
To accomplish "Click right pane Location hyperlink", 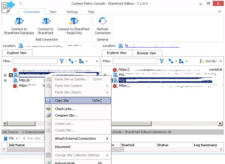I will pos(152,46).
